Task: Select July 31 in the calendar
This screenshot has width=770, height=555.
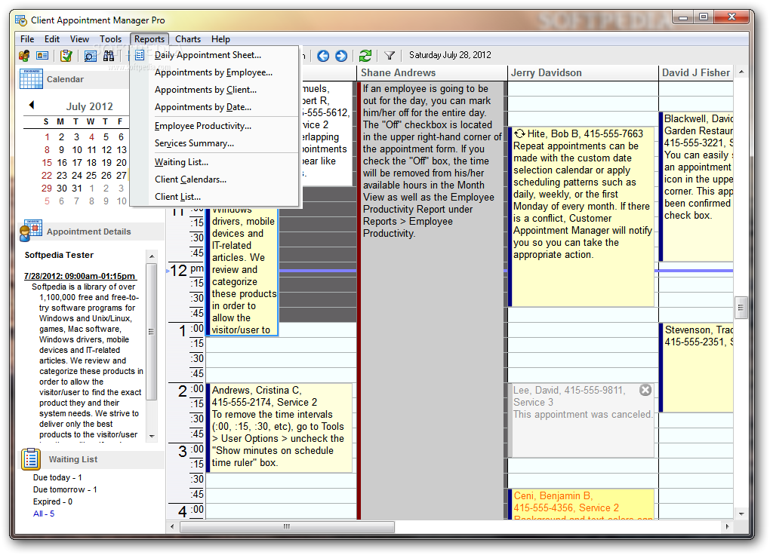Action: click(x=77, y=188)
